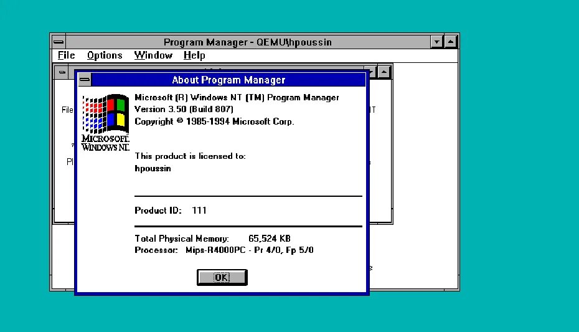Image resolution: width=579 pixels, height=332 pixels.
Task: Click the licensed user name hpoussin
Action: (x=153, y=168)
